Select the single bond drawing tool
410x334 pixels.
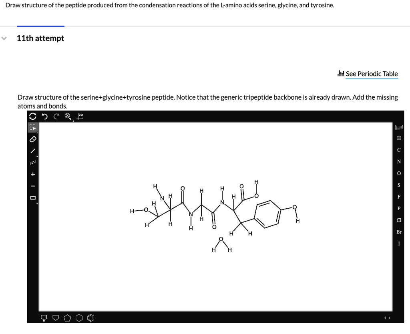click(x=33, y=151)
